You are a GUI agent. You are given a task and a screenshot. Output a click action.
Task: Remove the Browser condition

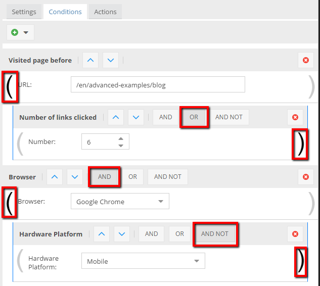point(305,177)
